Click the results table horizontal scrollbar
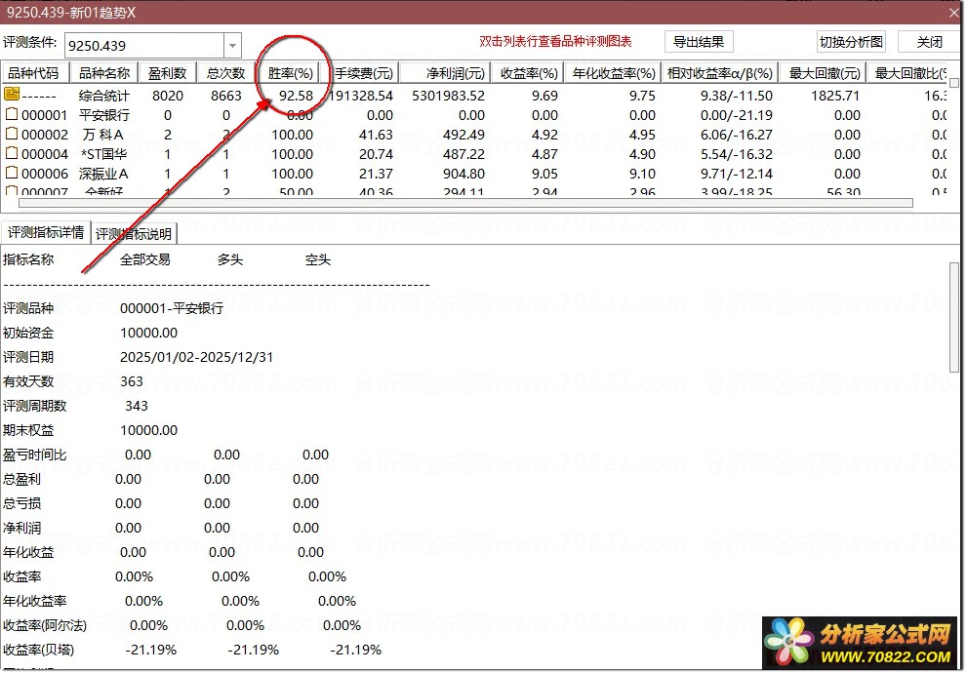The image size is (967, 673). pos(465,202)
